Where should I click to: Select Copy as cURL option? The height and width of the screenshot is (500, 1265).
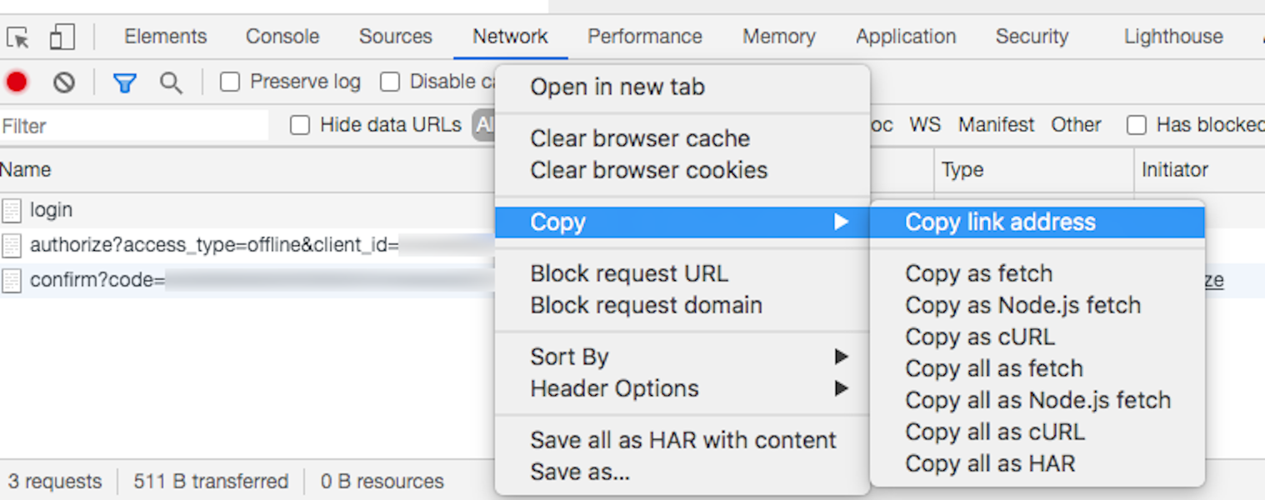tap(980, 337)
